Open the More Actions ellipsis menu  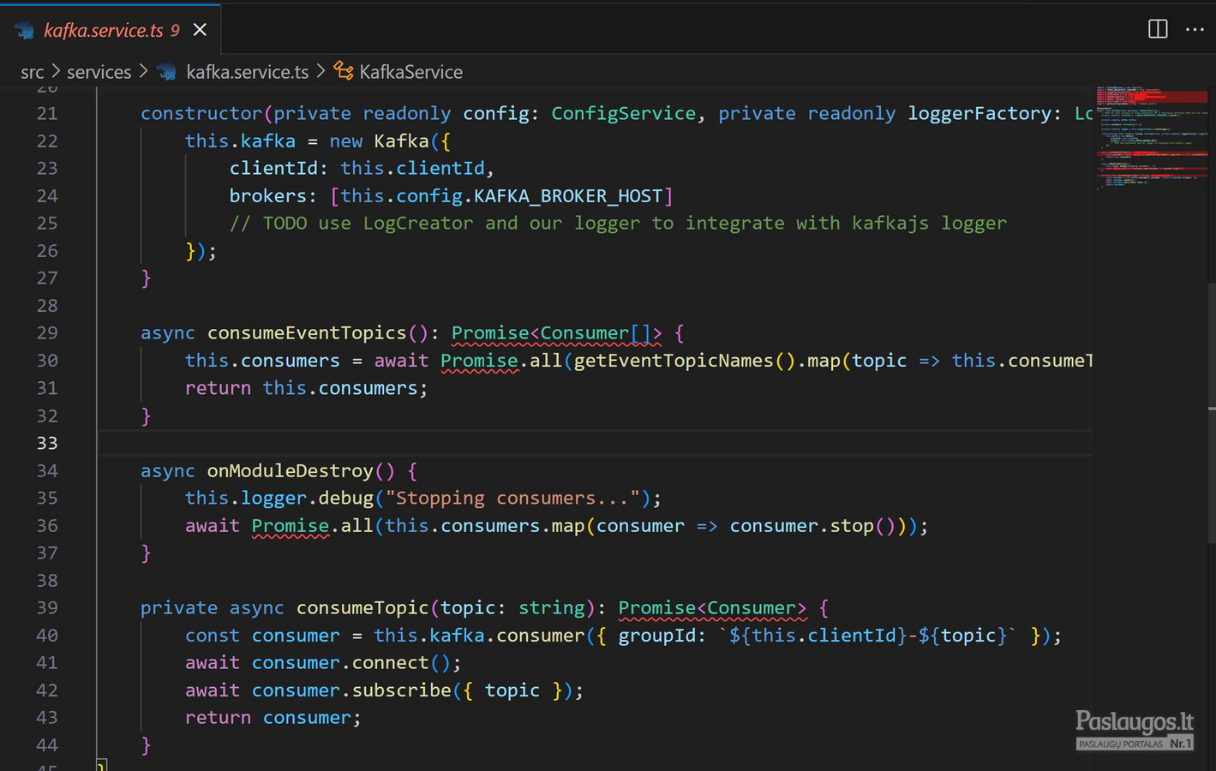pos(1195,29)
